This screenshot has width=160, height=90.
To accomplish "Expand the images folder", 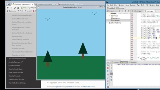I will coord(109,16).
